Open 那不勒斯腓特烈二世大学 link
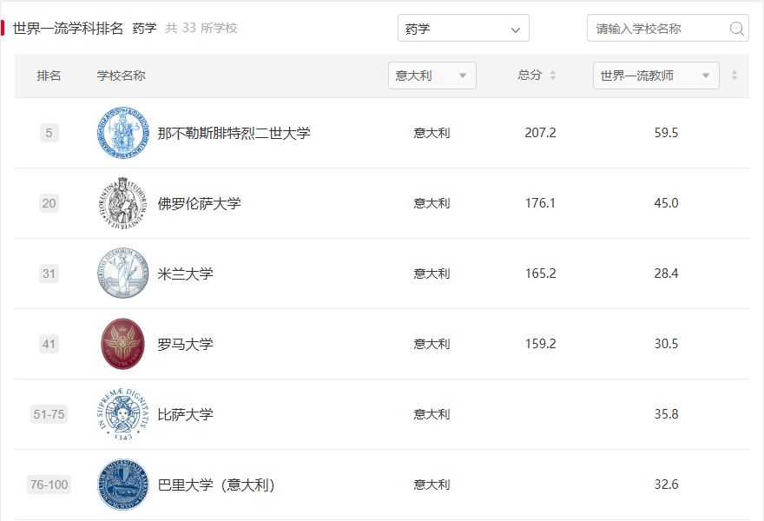This screenshot has height=521, width=764. 234,134
